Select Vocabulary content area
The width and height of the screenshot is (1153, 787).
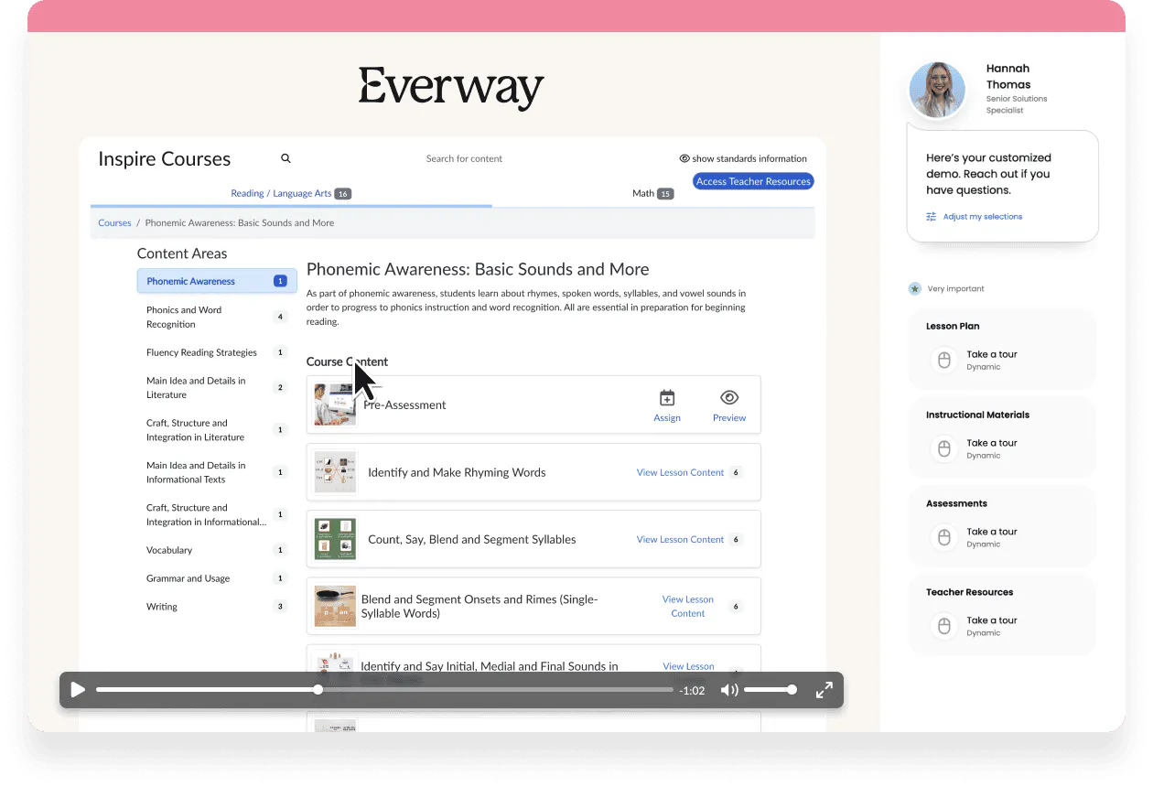click(x=217, y=550)
